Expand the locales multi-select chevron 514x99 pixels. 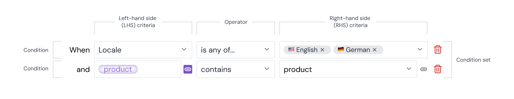coord(420,50)
